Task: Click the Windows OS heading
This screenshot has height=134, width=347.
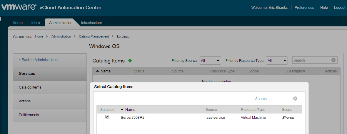Action: (x=104, y=46)
